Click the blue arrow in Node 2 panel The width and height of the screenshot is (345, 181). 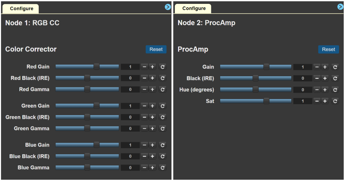pos(340,7)
